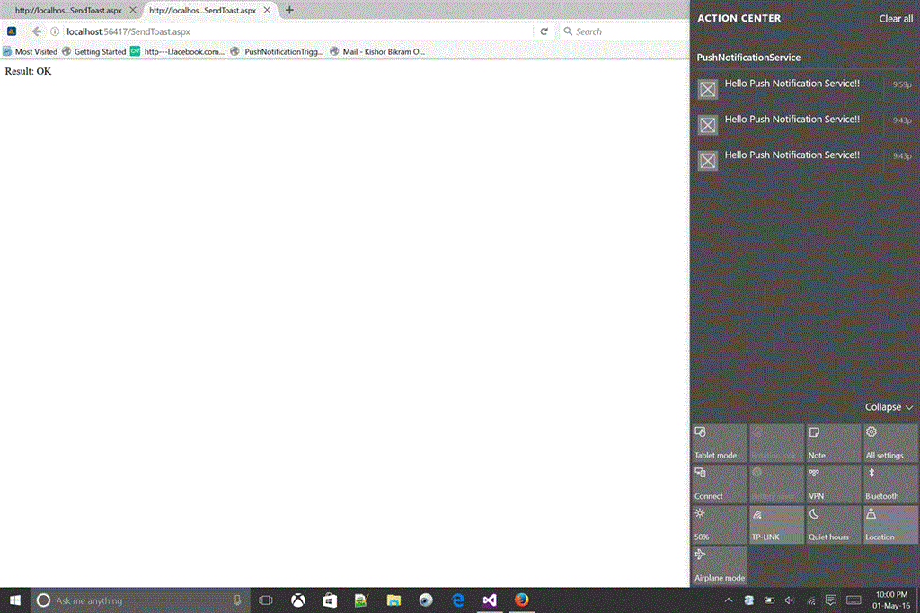
Task: Toggle Tablet mode in Action Center
Action: tap(718, 442)
